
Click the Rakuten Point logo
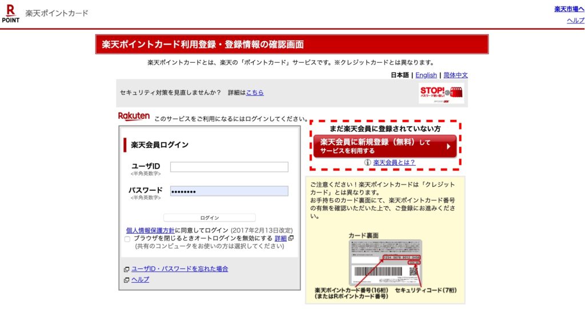pyautogui.click(x=10, y=14)
